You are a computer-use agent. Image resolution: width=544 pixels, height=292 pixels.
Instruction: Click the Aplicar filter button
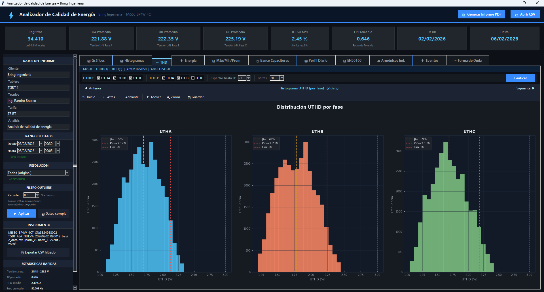[x=21, y=214]
